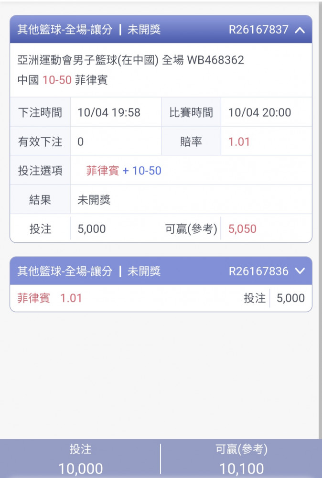The image size is (322, 478).
Task: Tap the 其他籃球-全場-讓分 title on first slip
Action: tap(65, 30)
